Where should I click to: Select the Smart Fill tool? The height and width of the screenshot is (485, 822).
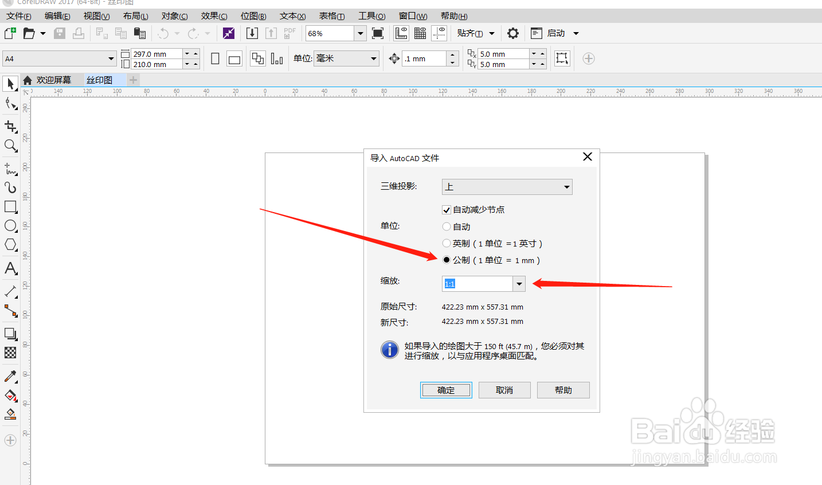coord(10,414)
